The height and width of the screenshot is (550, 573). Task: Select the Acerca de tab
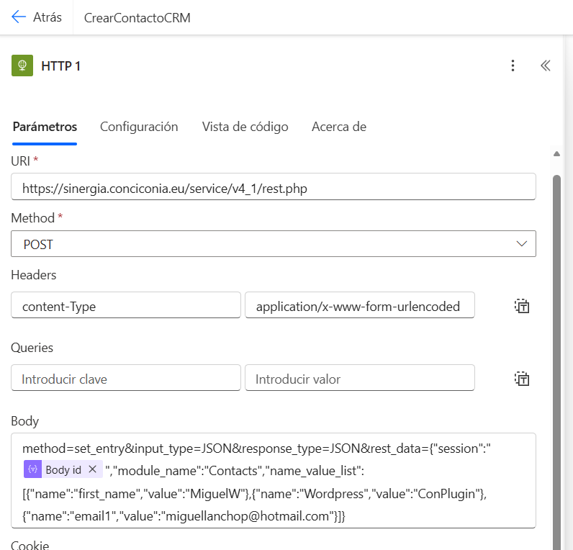338,127
